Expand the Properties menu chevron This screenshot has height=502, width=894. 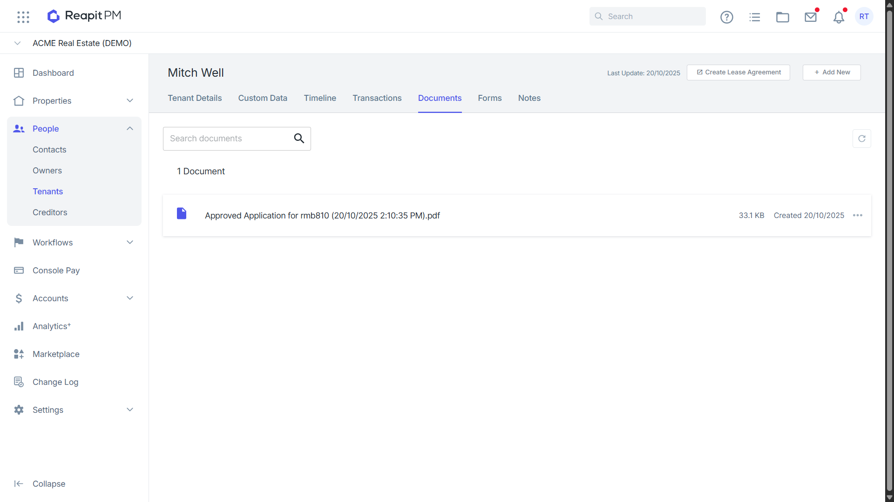point(130,101)
